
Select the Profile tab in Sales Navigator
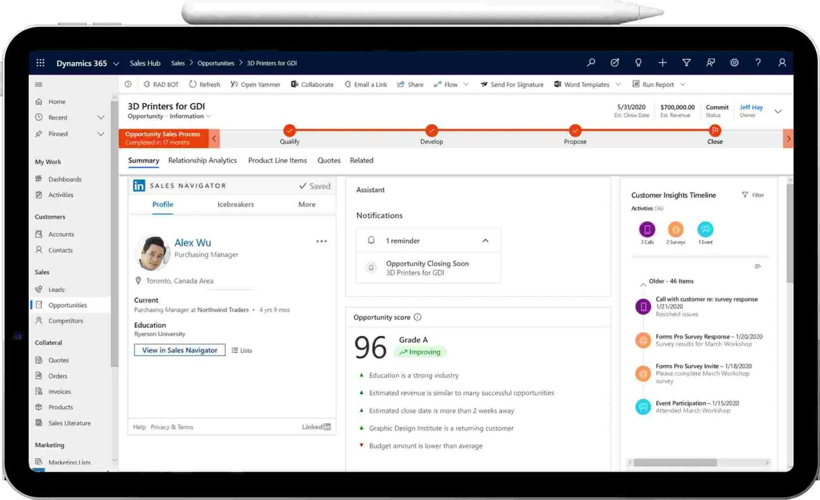pyautogui.click(x=163, y=204)
